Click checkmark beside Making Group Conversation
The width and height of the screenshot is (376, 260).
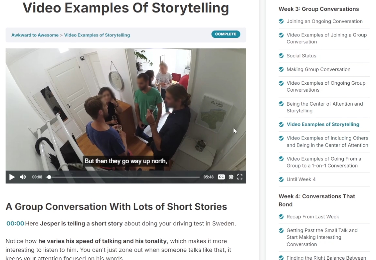pos(281,69)
